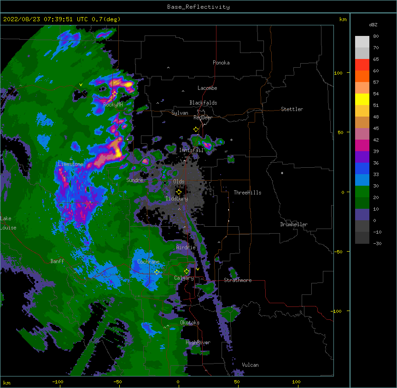Pick the red 60–65 dBZ legend band

[362, 65]
